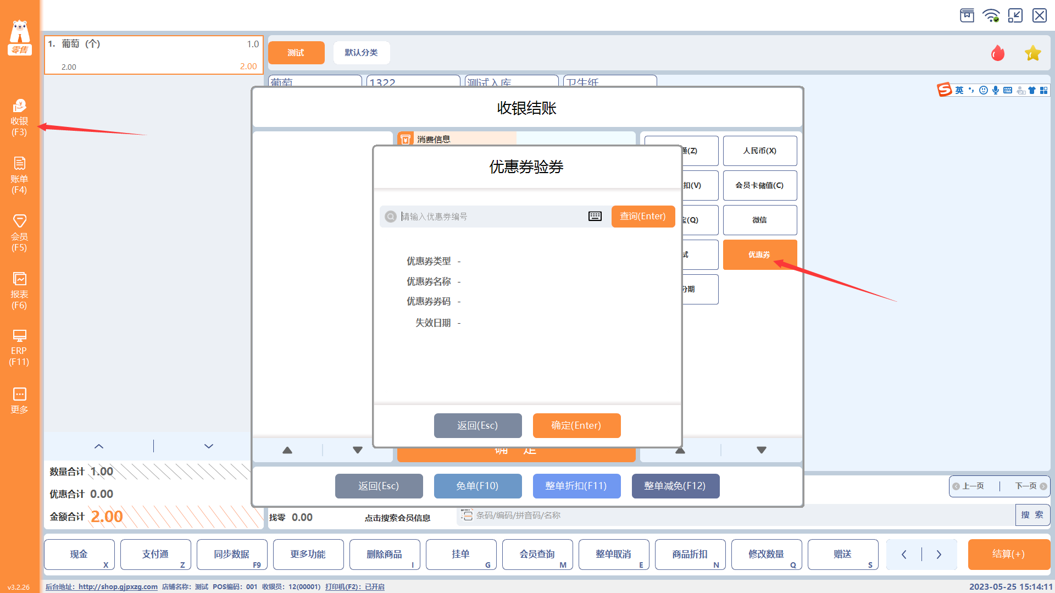Open backend address shop.gjpxzg.com link
1055x593 pixels.
[x=101, y=587]
